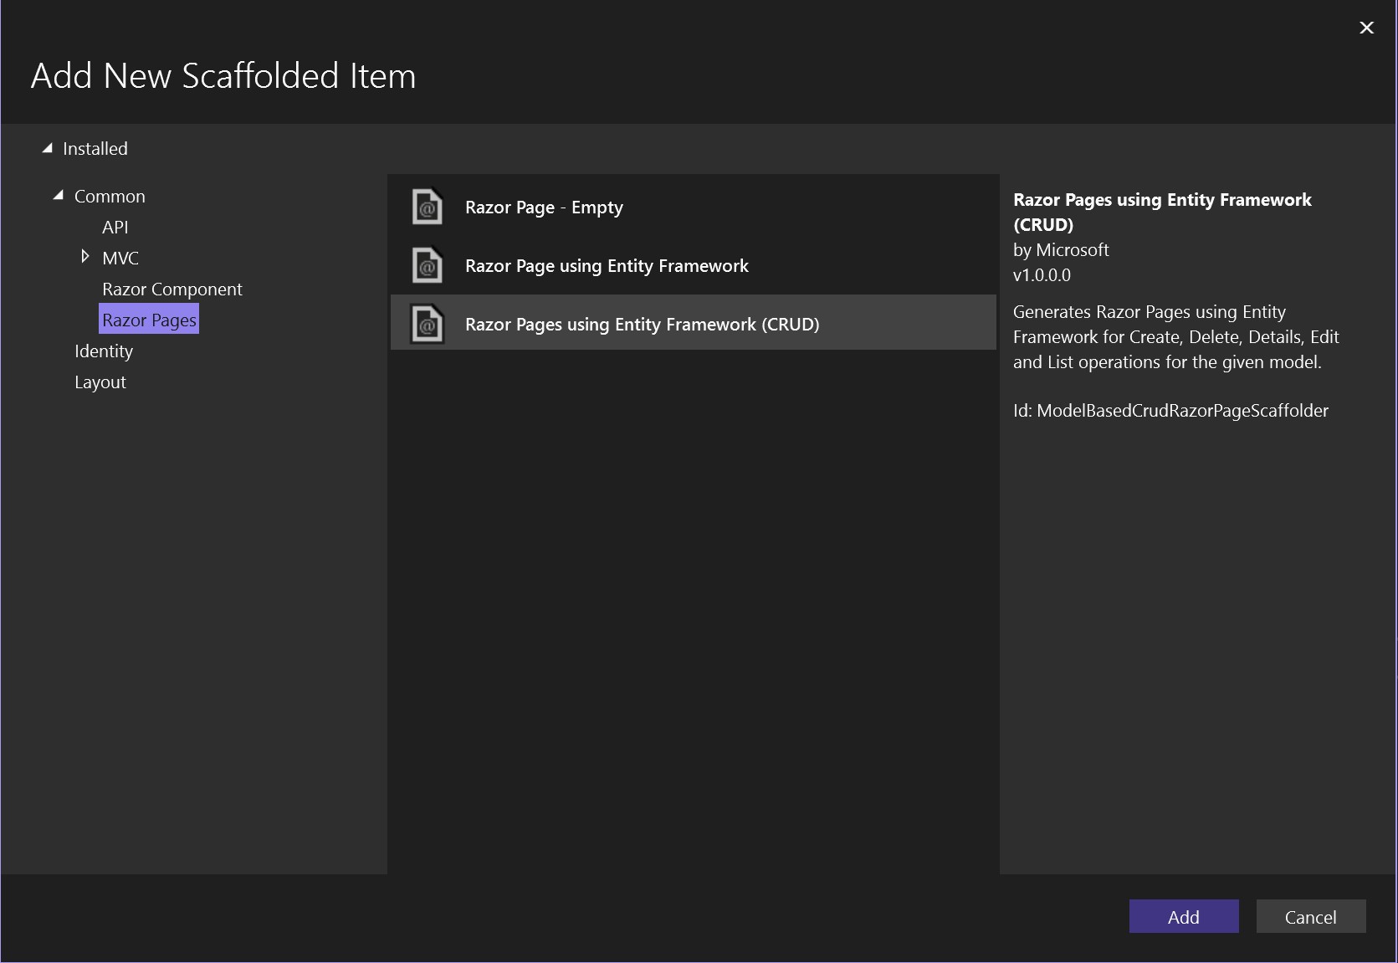1398x963 pixels.
Task: Click the Razor Page - Empty file icon
Action: (427, 207)
